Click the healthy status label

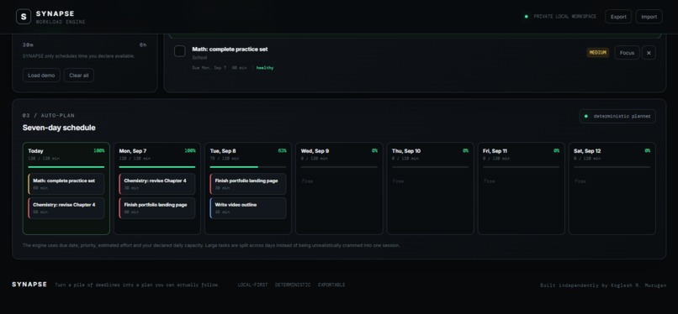[x=265, y=68]
